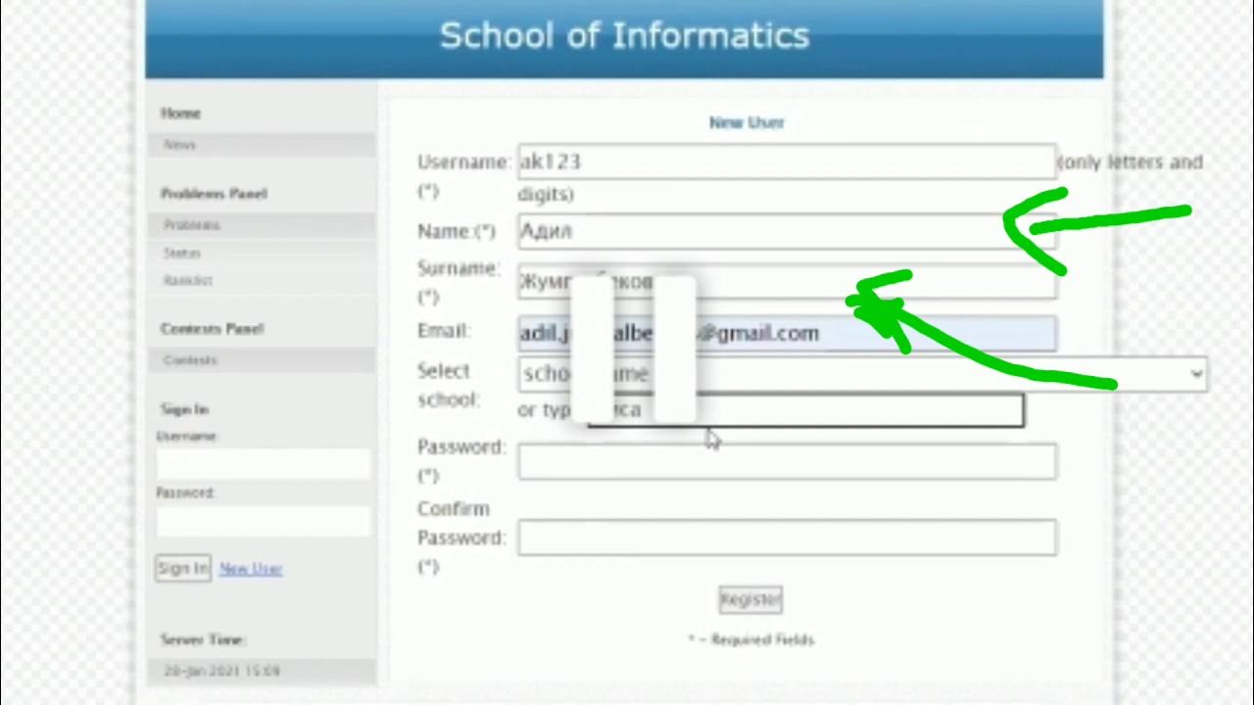Click the School of Informatics header title
The image size is (1254, 705).
tap(624, 36)
